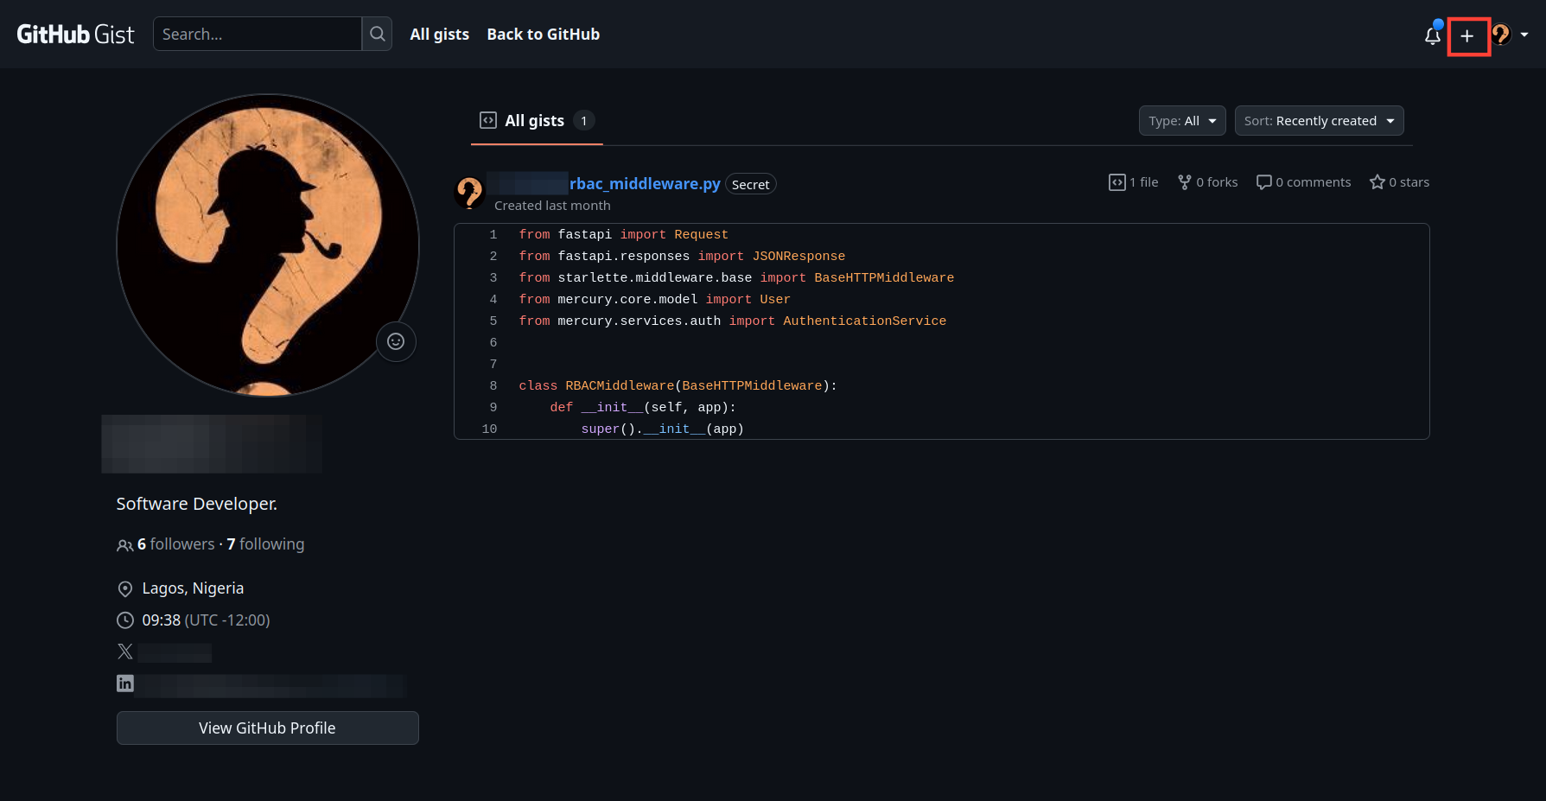Switch to the All gists tab
Image resolution: width=1546 pixels, height=801 pixels.
pos(534,120)
